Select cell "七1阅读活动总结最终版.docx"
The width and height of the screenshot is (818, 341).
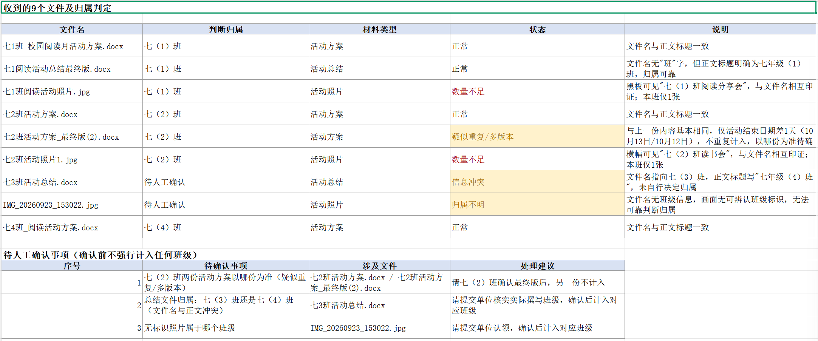72,68
